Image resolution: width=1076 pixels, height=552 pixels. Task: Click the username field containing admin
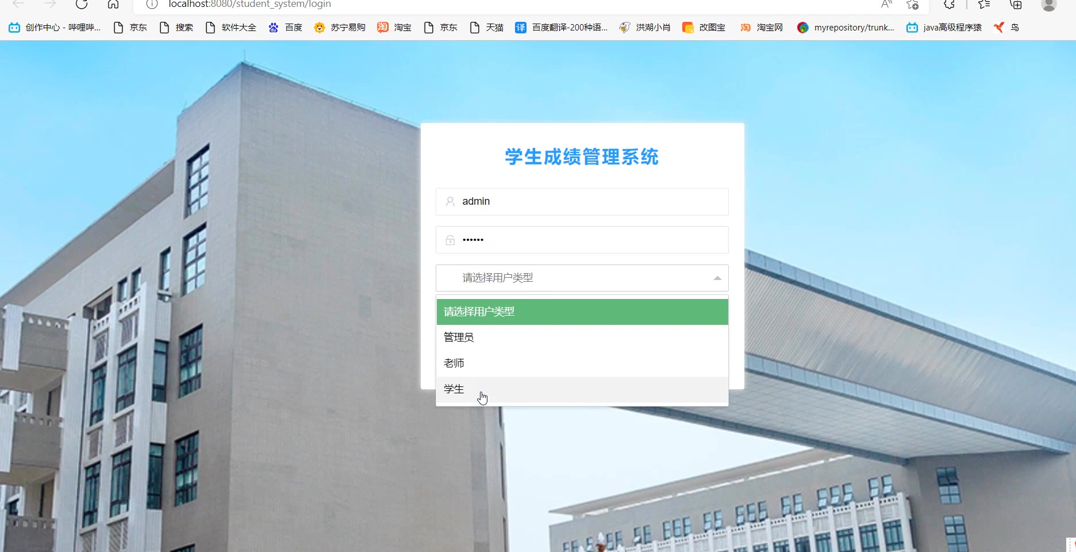tap(582, 202)
